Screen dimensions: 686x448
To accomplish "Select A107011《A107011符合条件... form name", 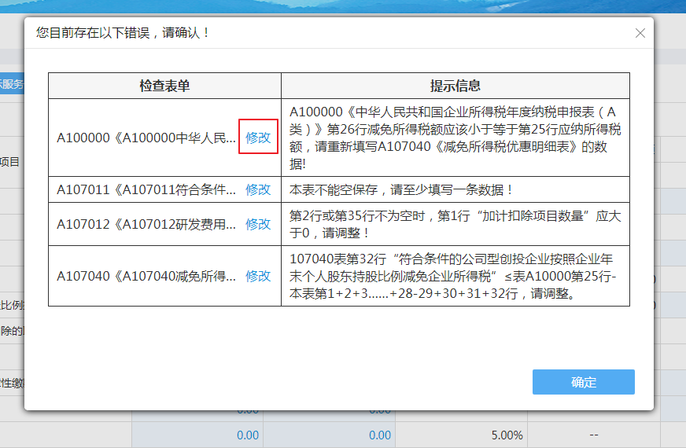I will tap(146, 189).
